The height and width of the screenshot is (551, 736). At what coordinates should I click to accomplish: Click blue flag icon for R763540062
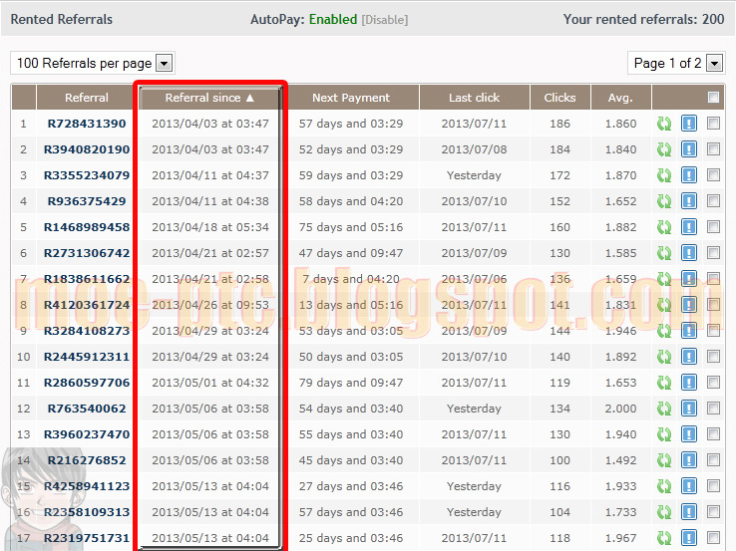tap(689, 408)
